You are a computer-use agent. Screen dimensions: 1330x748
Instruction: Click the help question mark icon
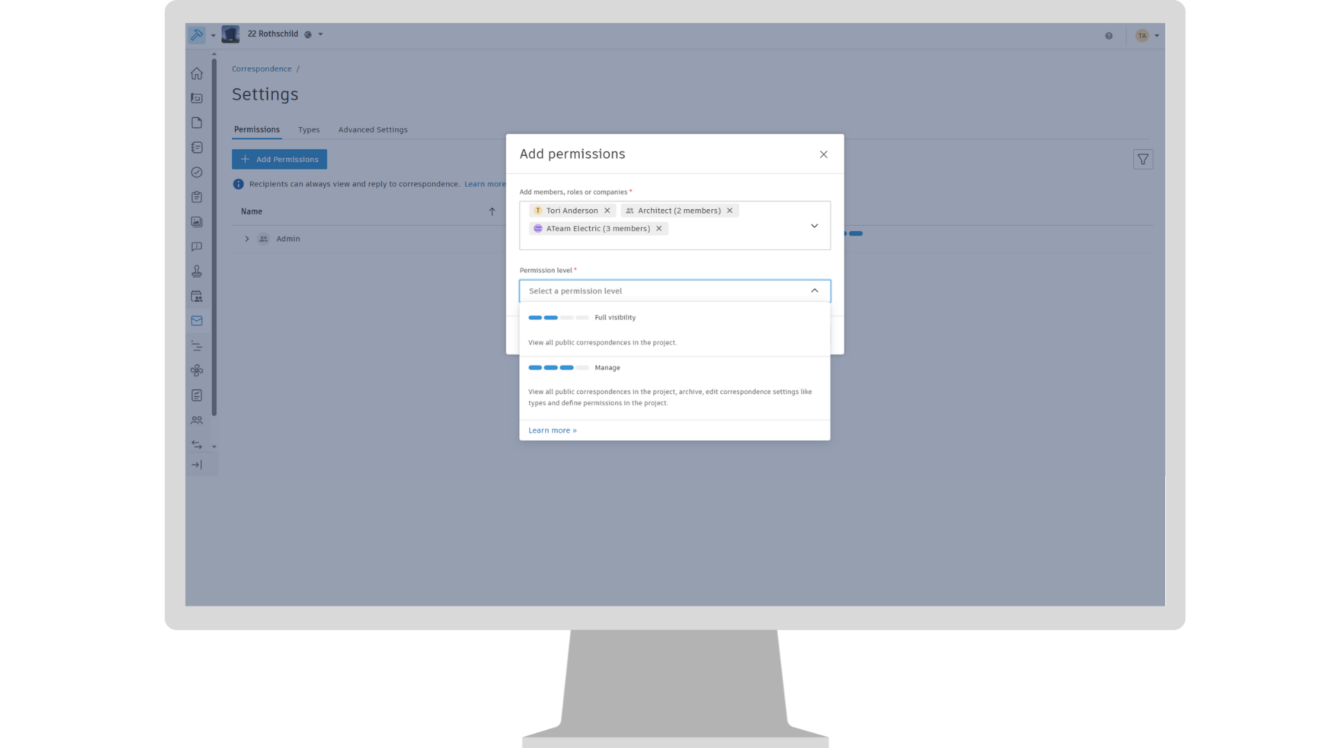point(1109,35)
